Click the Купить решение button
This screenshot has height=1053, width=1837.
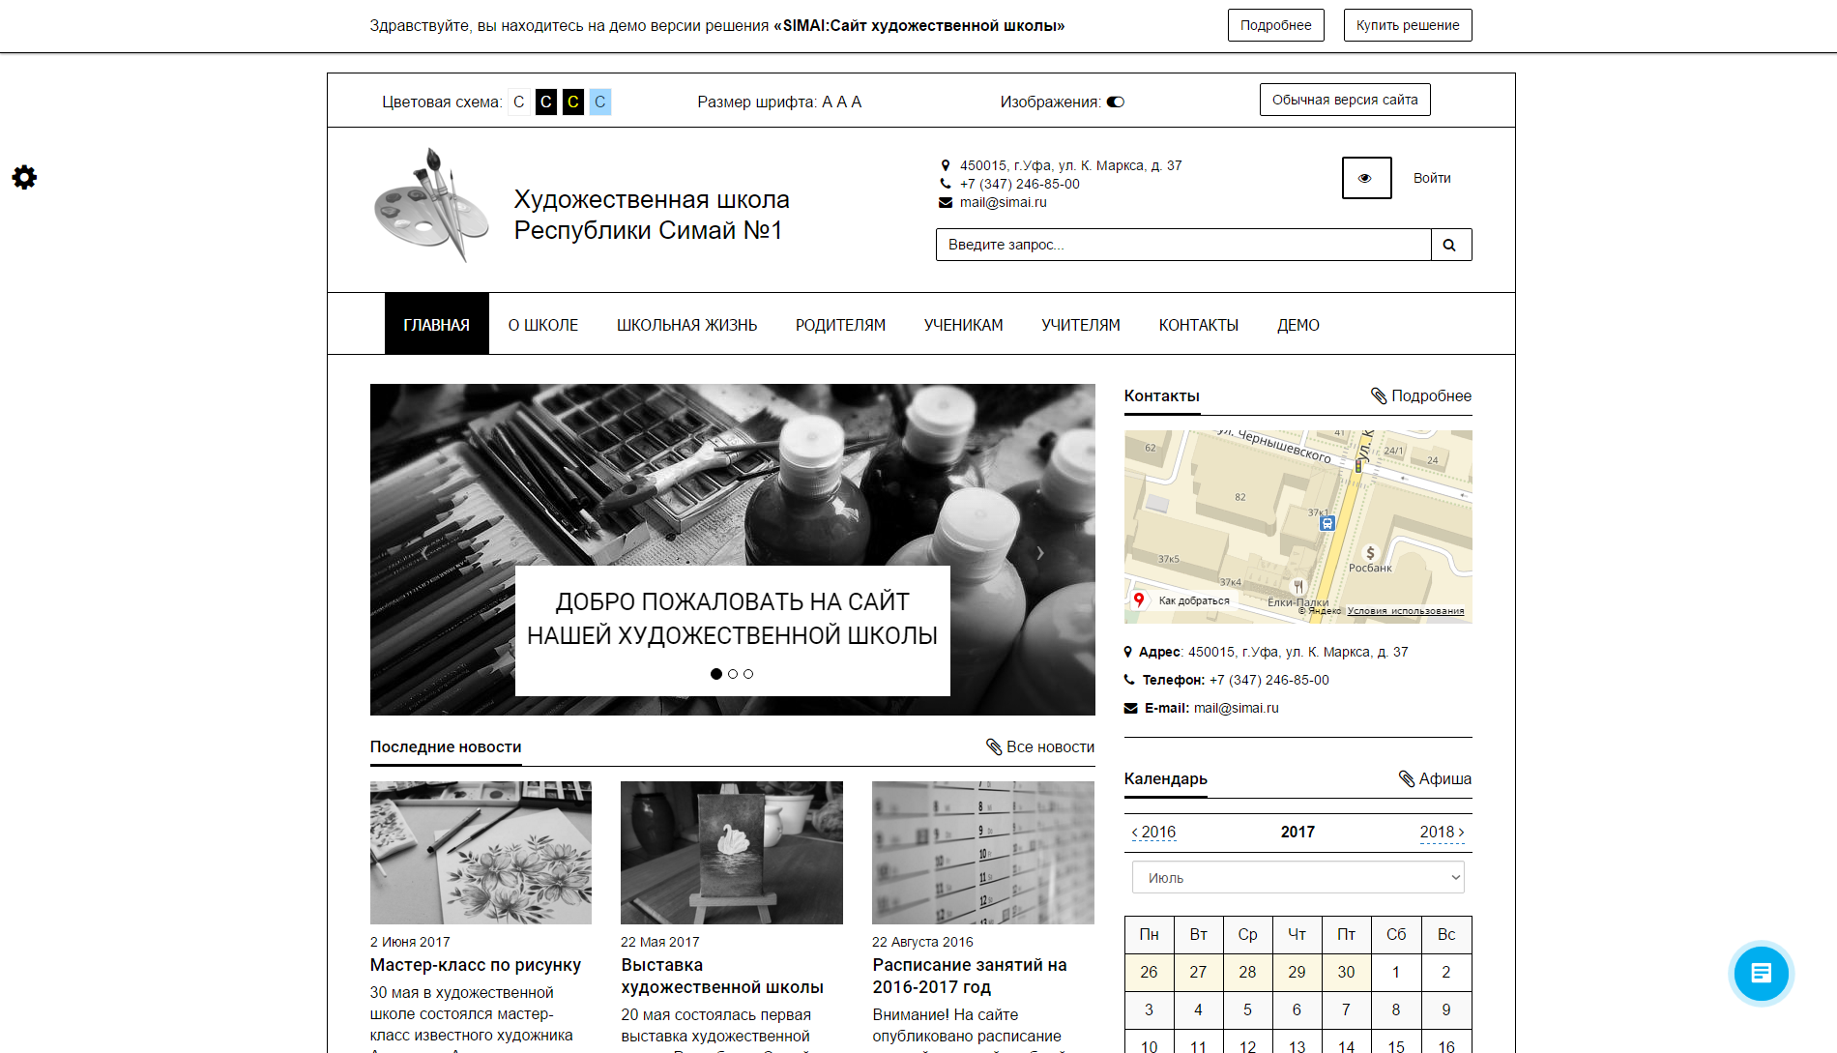click(x=1407, y=25)
